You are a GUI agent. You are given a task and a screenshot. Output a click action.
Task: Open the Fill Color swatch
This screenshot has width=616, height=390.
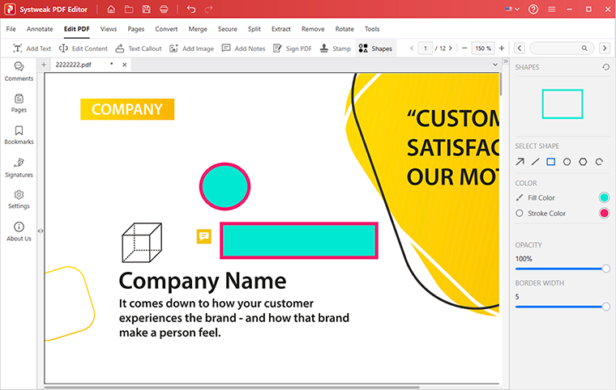604,197
